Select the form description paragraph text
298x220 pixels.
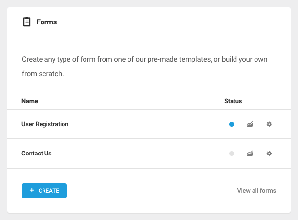click(145, 66)
